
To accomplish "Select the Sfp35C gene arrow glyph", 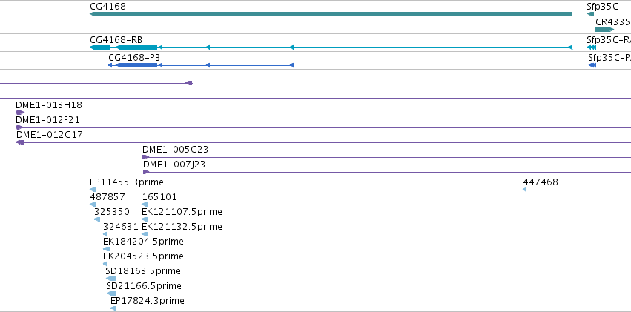I will pos(590,14).
